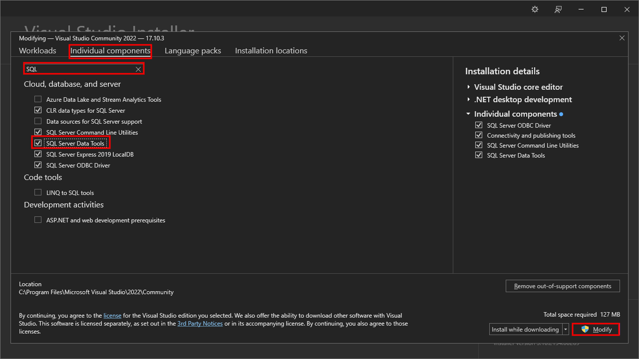The height and width of the screenshot is (359, 639).
Task: Uncheck SQL Server Command Line Utilities in details
Action: tap(479, 145)
